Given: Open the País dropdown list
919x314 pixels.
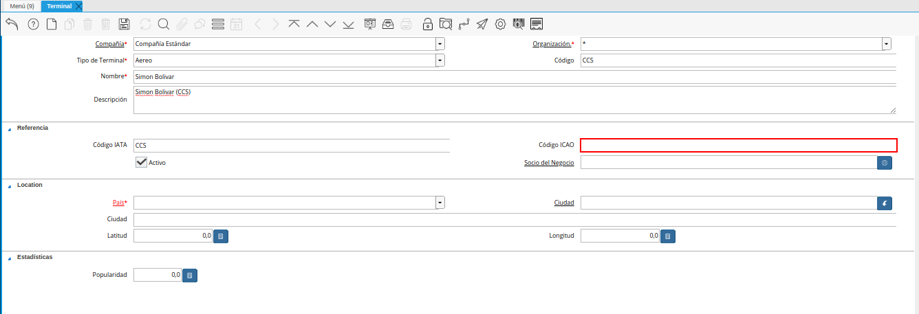Looking at the screenshot, I should [x=440, y=203].
